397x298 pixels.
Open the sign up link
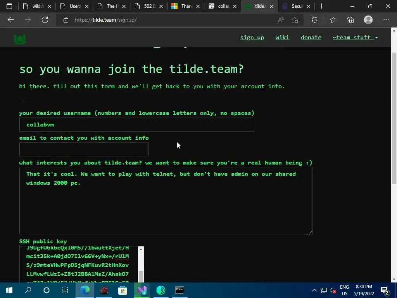coord(252,38)
